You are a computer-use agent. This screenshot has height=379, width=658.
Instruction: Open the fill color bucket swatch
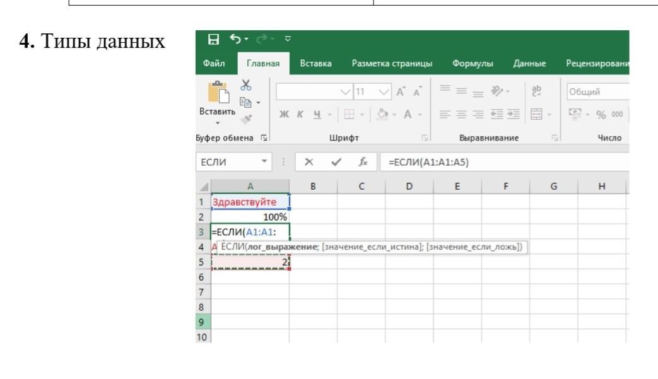(x=382, y=114)
